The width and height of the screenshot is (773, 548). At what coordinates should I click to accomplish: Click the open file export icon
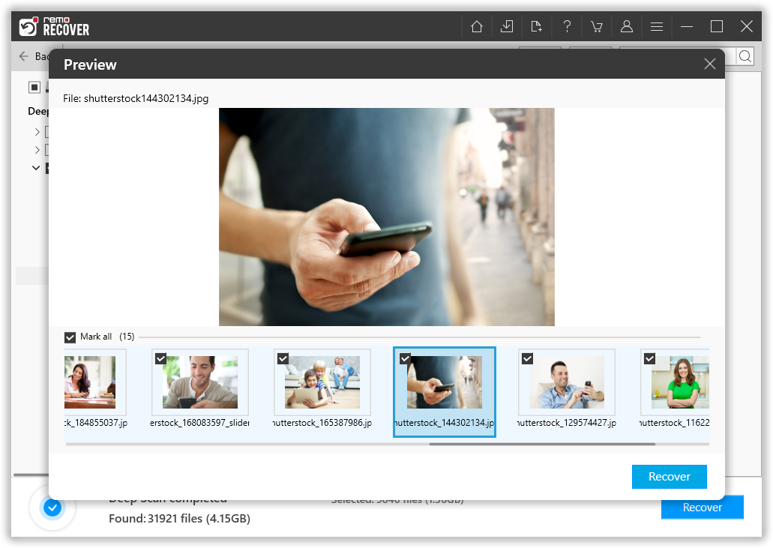pyautogui.click(x=537, y=27)
